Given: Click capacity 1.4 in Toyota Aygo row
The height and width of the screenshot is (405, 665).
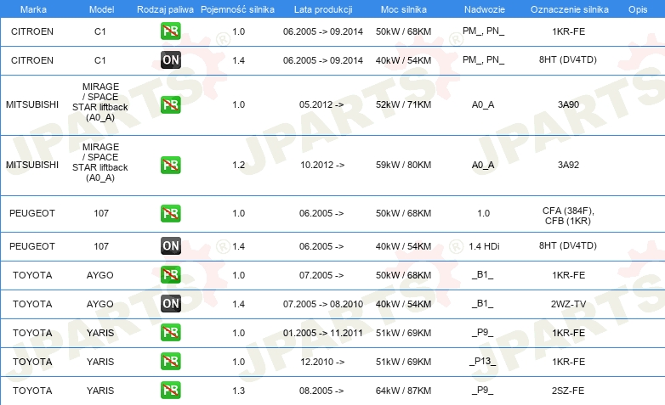Looking at the screenshot, I should [x=238, y=304].
